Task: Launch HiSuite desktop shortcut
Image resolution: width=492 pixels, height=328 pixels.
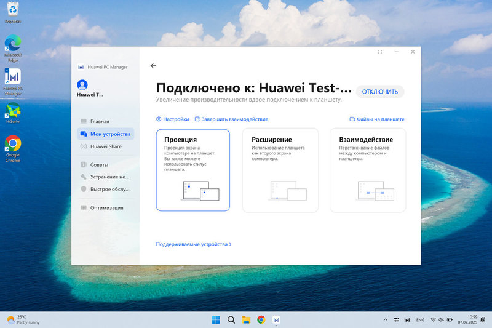Action: point(13,112)
